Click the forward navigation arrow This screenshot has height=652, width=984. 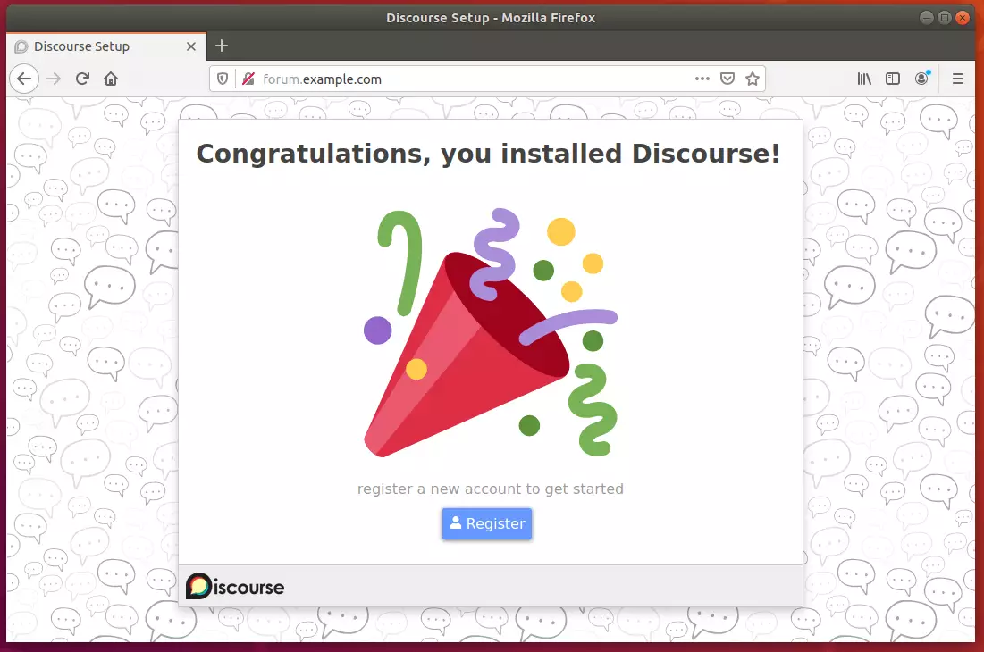(x=54, y=79)
